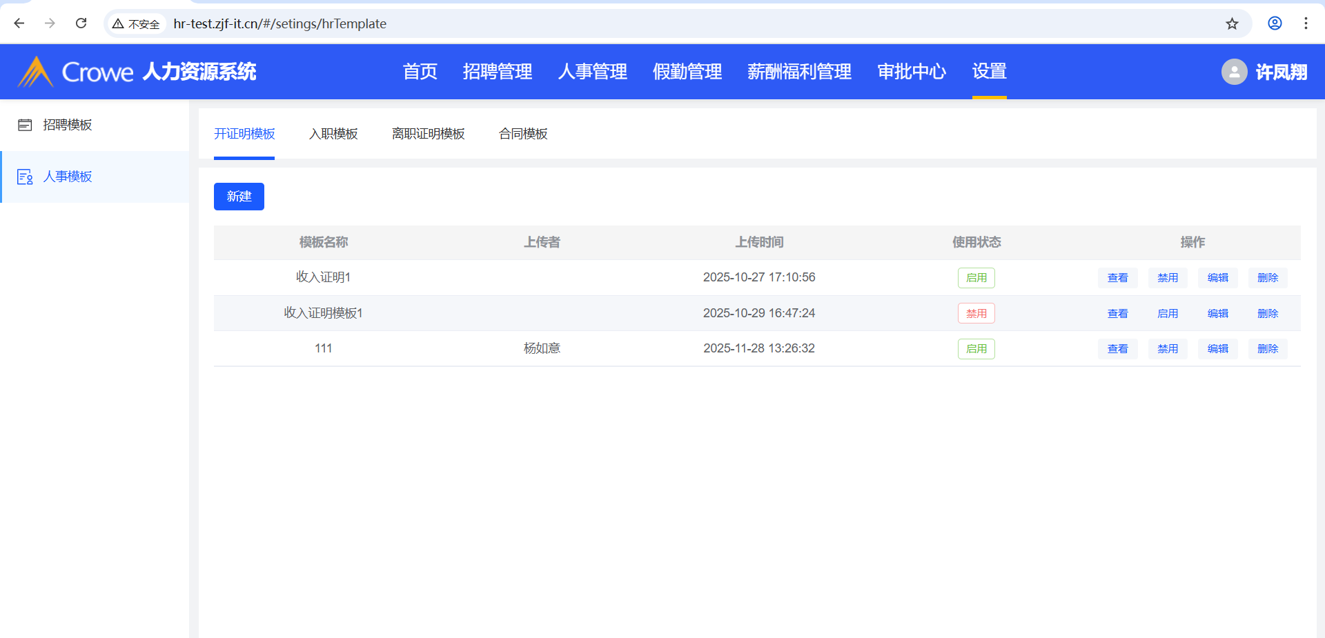This screenshot has height=638, width=1325.
Task: Open the 人事管理 navigation menu
Action: click(592, 72)
